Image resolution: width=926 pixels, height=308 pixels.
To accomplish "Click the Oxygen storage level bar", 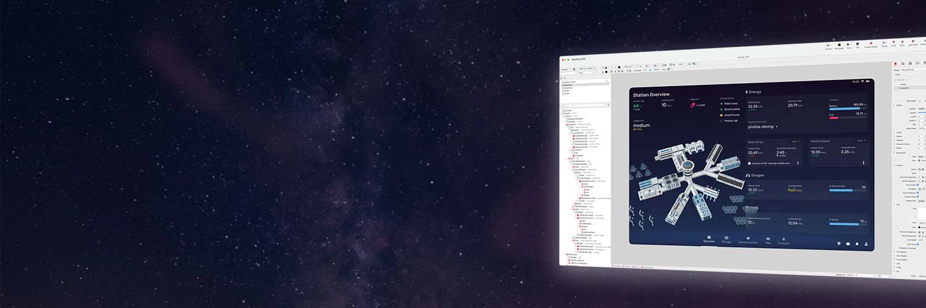I will click(848, 190).
